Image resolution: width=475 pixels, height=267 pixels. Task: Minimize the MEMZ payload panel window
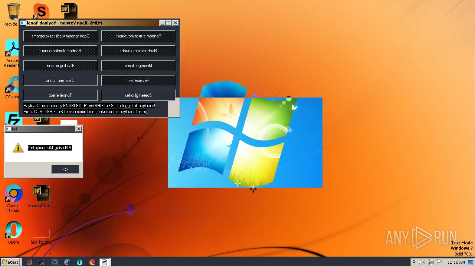point(163,23)
